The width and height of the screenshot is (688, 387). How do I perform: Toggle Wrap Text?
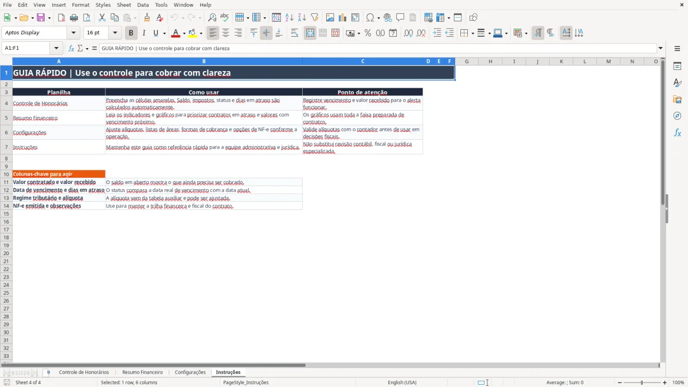(295, 33)
